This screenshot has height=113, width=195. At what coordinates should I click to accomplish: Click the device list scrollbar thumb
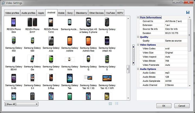click(128, 69)
